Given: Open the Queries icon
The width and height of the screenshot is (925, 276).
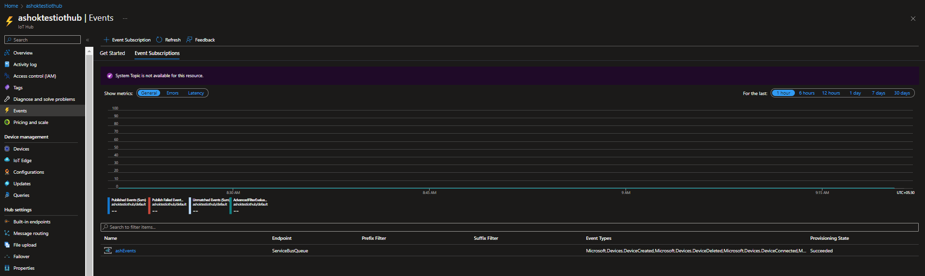Looking at the screenshot, I should pyautogui.click(x=7, y=195).
